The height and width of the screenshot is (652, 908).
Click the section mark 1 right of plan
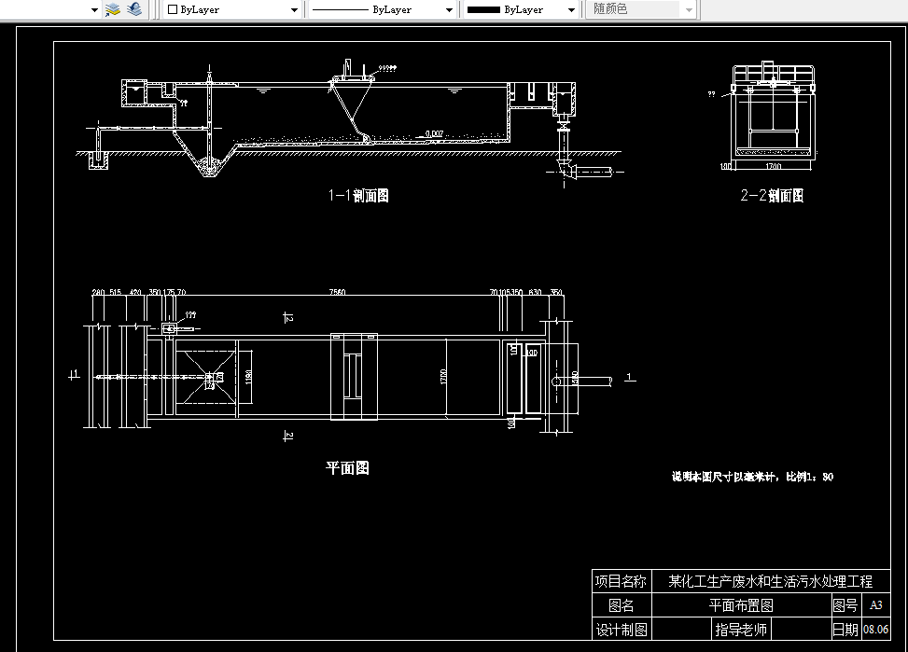630,378
